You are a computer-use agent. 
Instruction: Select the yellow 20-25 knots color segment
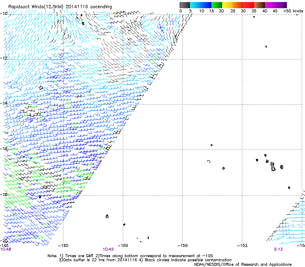228,5
